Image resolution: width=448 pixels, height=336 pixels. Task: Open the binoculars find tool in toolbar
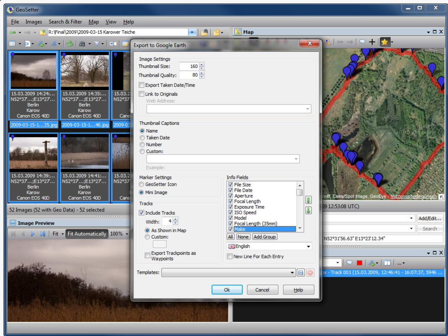click(x=82, y=44)
